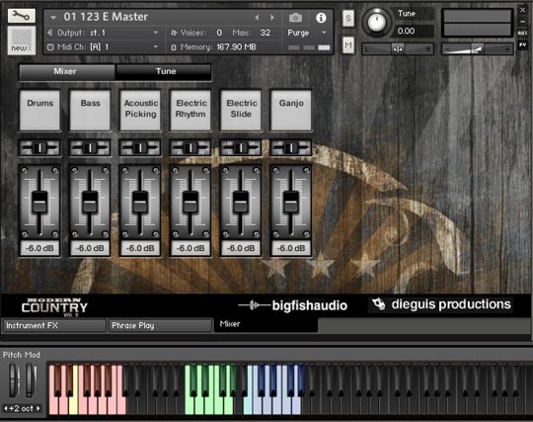
Task: Click the snapshot camera icon
Action: click(295, 18)
